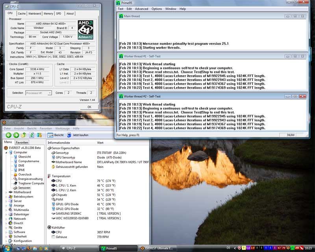Collapse the Computer node in EVEREST tree
Viewport: 315px width, 252px height.
tap(6, 152)
